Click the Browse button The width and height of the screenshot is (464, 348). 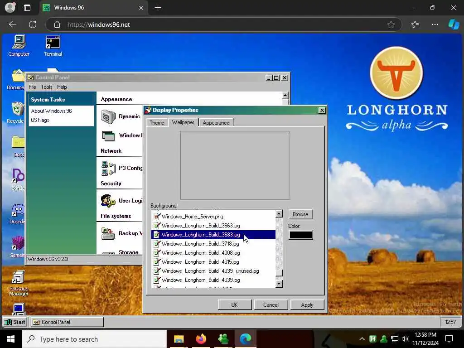[300, 214]
